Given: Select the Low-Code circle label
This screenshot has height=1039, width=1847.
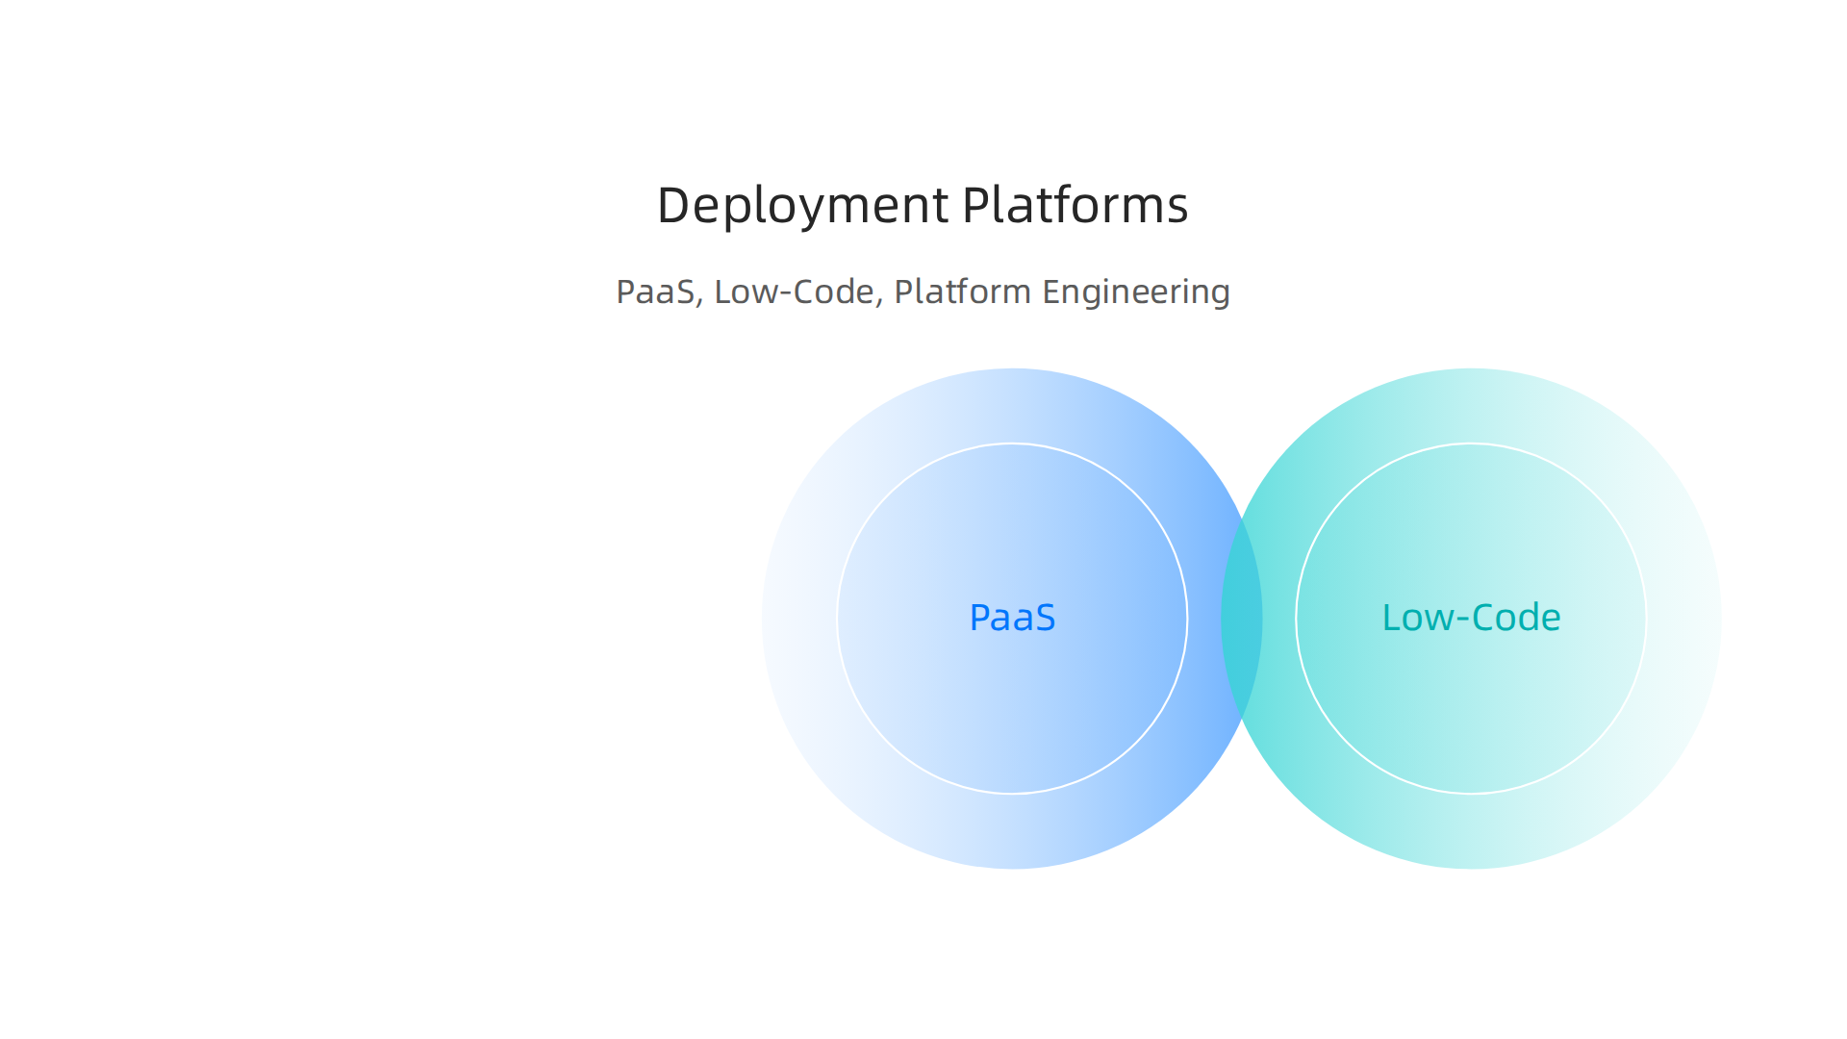Looking at the screenshot, I should click(x=1471, y=618).
